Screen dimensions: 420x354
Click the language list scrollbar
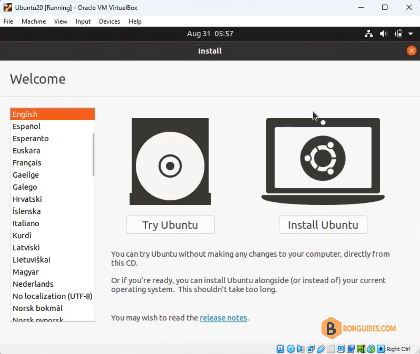[x=93, y=155]
